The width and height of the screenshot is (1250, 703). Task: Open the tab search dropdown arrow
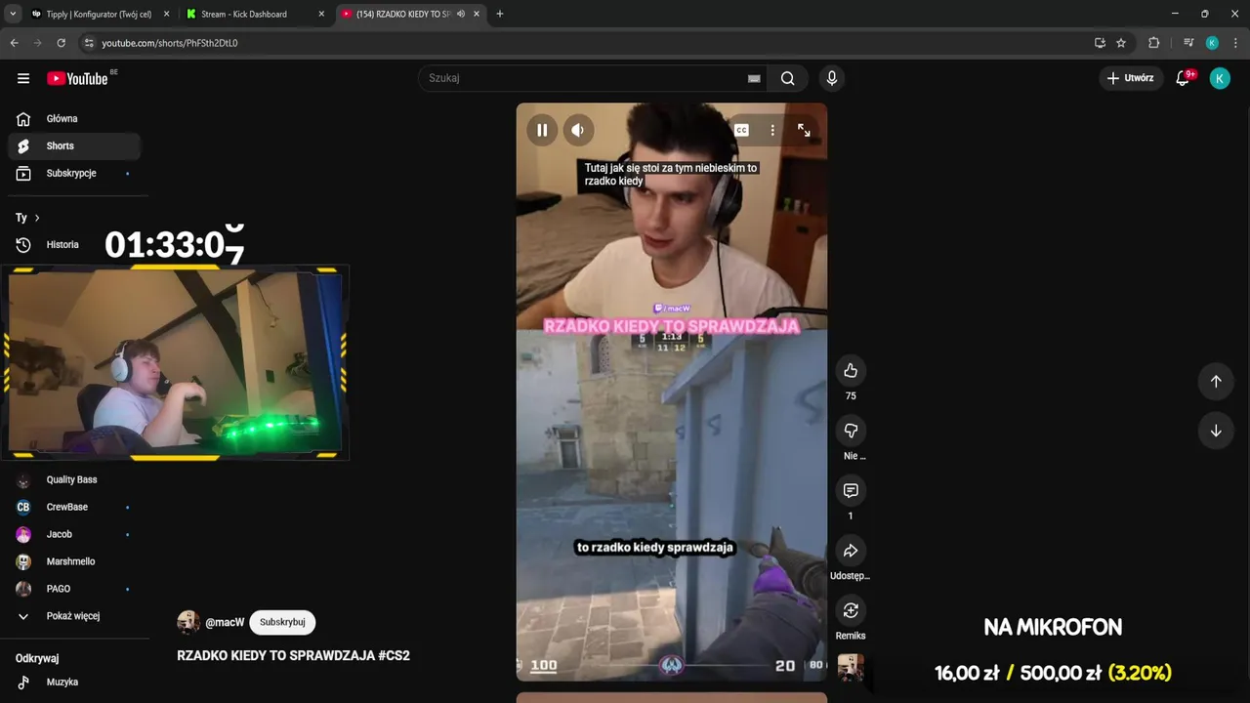click(12, 14)
